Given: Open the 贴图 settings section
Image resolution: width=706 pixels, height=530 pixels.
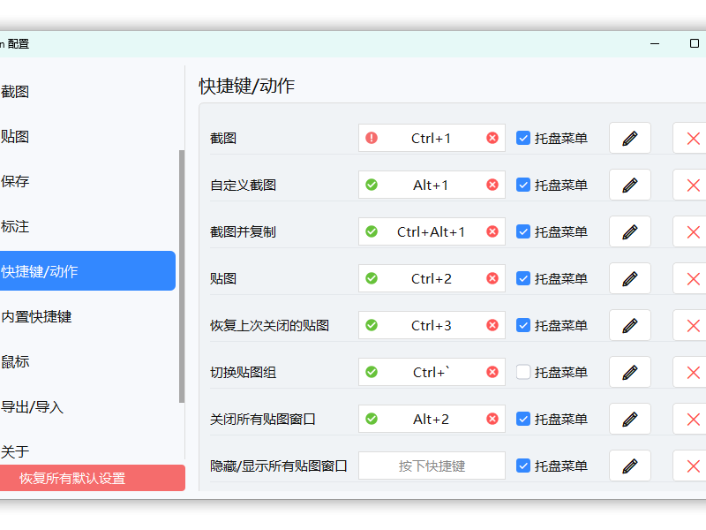Looking at the screenshot, I should pos(87,137).
